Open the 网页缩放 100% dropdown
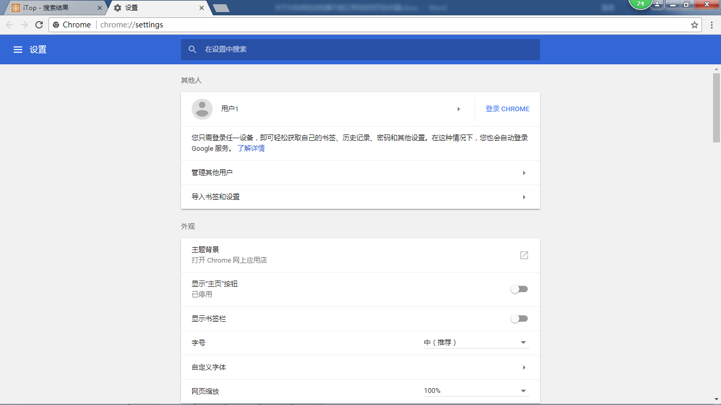The height and width of the screenshot is (405, 721). coord(475,390)
